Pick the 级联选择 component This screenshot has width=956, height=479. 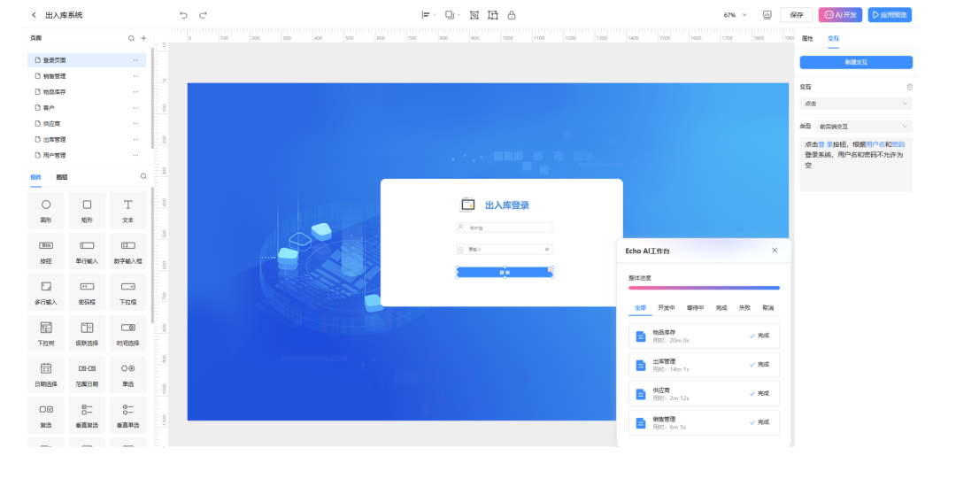(x=87, y=333)
